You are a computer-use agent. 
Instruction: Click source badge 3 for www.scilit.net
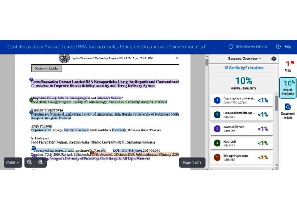click(x=217, y=129)
